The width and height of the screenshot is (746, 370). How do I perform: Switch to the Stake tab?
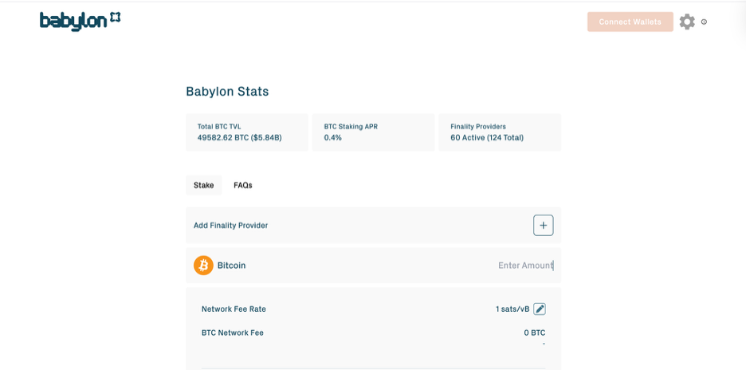[x=203, y=185]
